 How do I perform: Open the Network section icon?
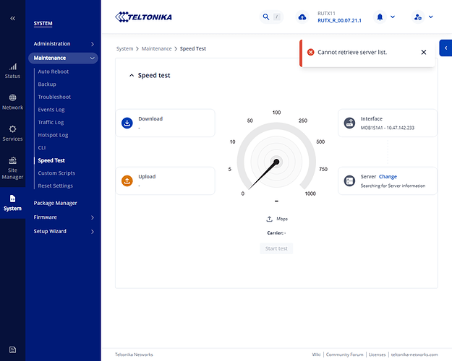tap(12, 101)
